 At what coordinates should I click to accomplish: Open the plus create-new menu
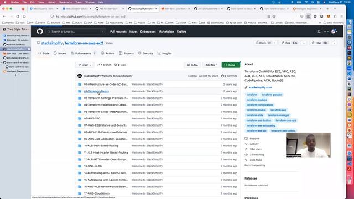pyautogui.click(x=326, y=32)
